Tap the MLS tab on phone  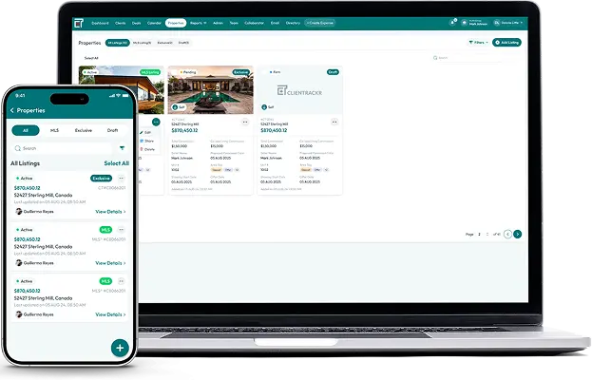click(54, 130)
